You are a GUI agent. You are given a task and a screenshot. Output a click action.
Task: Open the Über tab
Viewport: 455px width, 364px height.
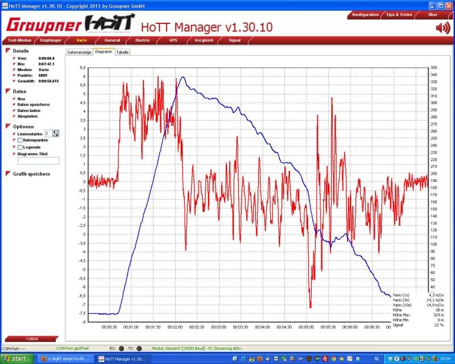pyautogui.click(x=433, y=15)
